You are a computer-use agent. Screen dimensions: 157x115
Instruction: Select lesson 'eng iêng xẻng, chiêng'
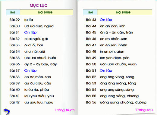(x=119, y=96)
